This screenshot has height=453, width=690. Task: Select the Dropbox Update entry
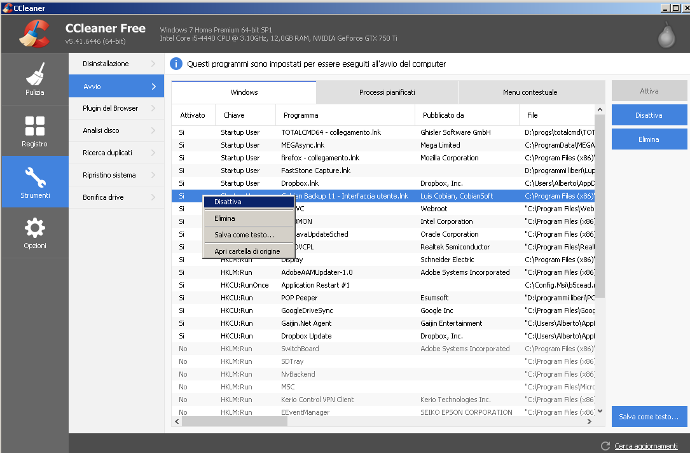pyautogui.click(x=383, y=337)
